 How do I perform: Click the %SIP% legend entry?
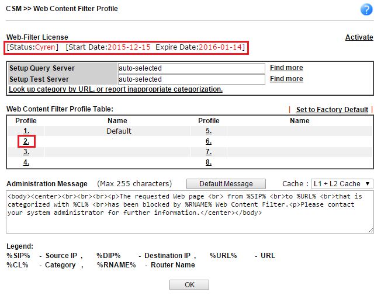coord(18,256)
